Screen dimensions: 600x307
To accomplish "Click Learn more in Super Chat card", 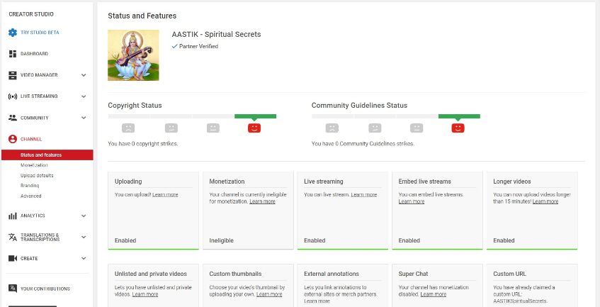I will pos(433,294).
